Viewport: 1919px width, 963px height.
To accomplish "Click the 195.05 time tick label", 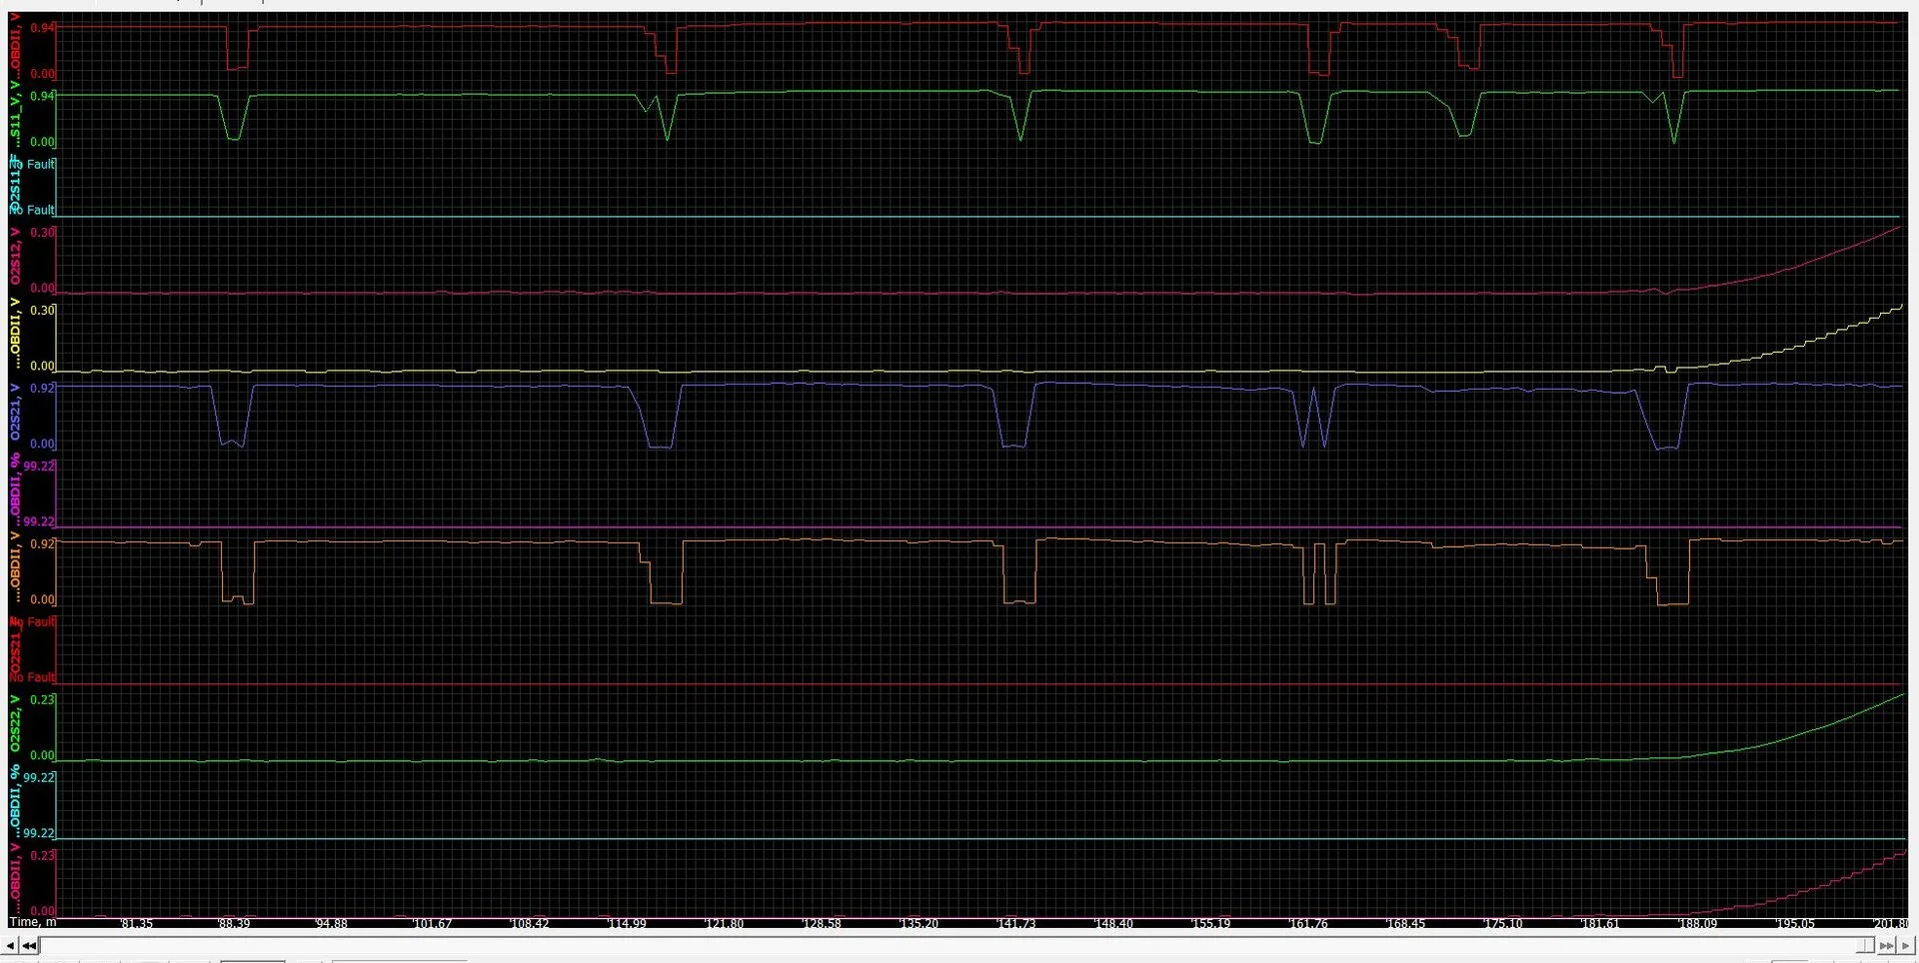I will point(1794,924).
